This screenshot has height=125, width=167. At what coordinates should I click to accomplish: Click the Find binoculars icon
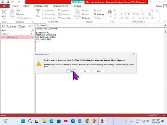pyautogui.click(x=110, y=12)
